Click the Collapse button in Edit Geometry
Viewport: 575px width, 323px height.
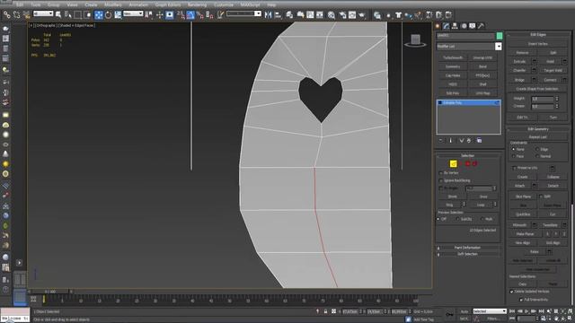[553, 177]
